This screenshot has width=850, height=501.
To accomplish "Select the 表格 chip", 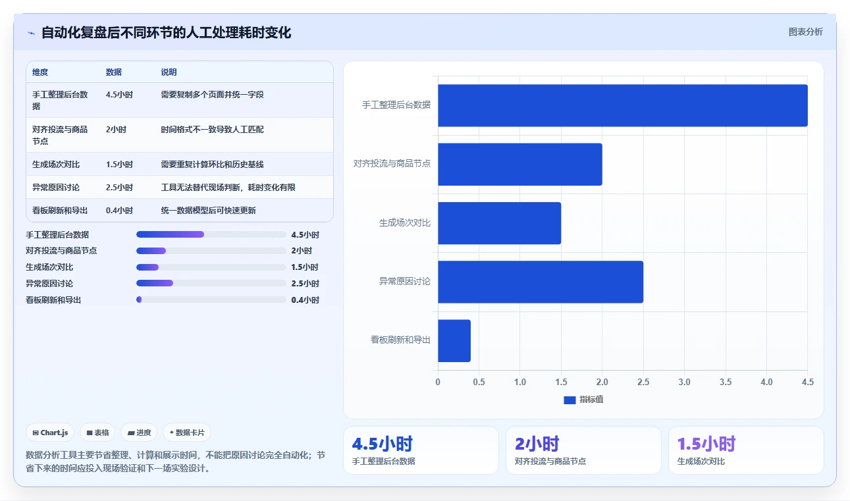I will point(97,433).
